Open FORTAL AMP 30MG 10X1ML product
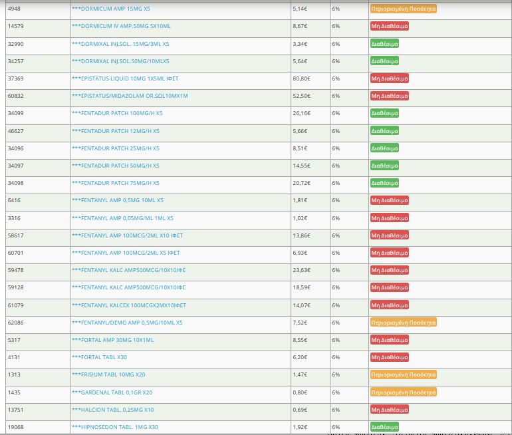The width and height of the screenshot is (512, 435). click(x=112, y=340)
